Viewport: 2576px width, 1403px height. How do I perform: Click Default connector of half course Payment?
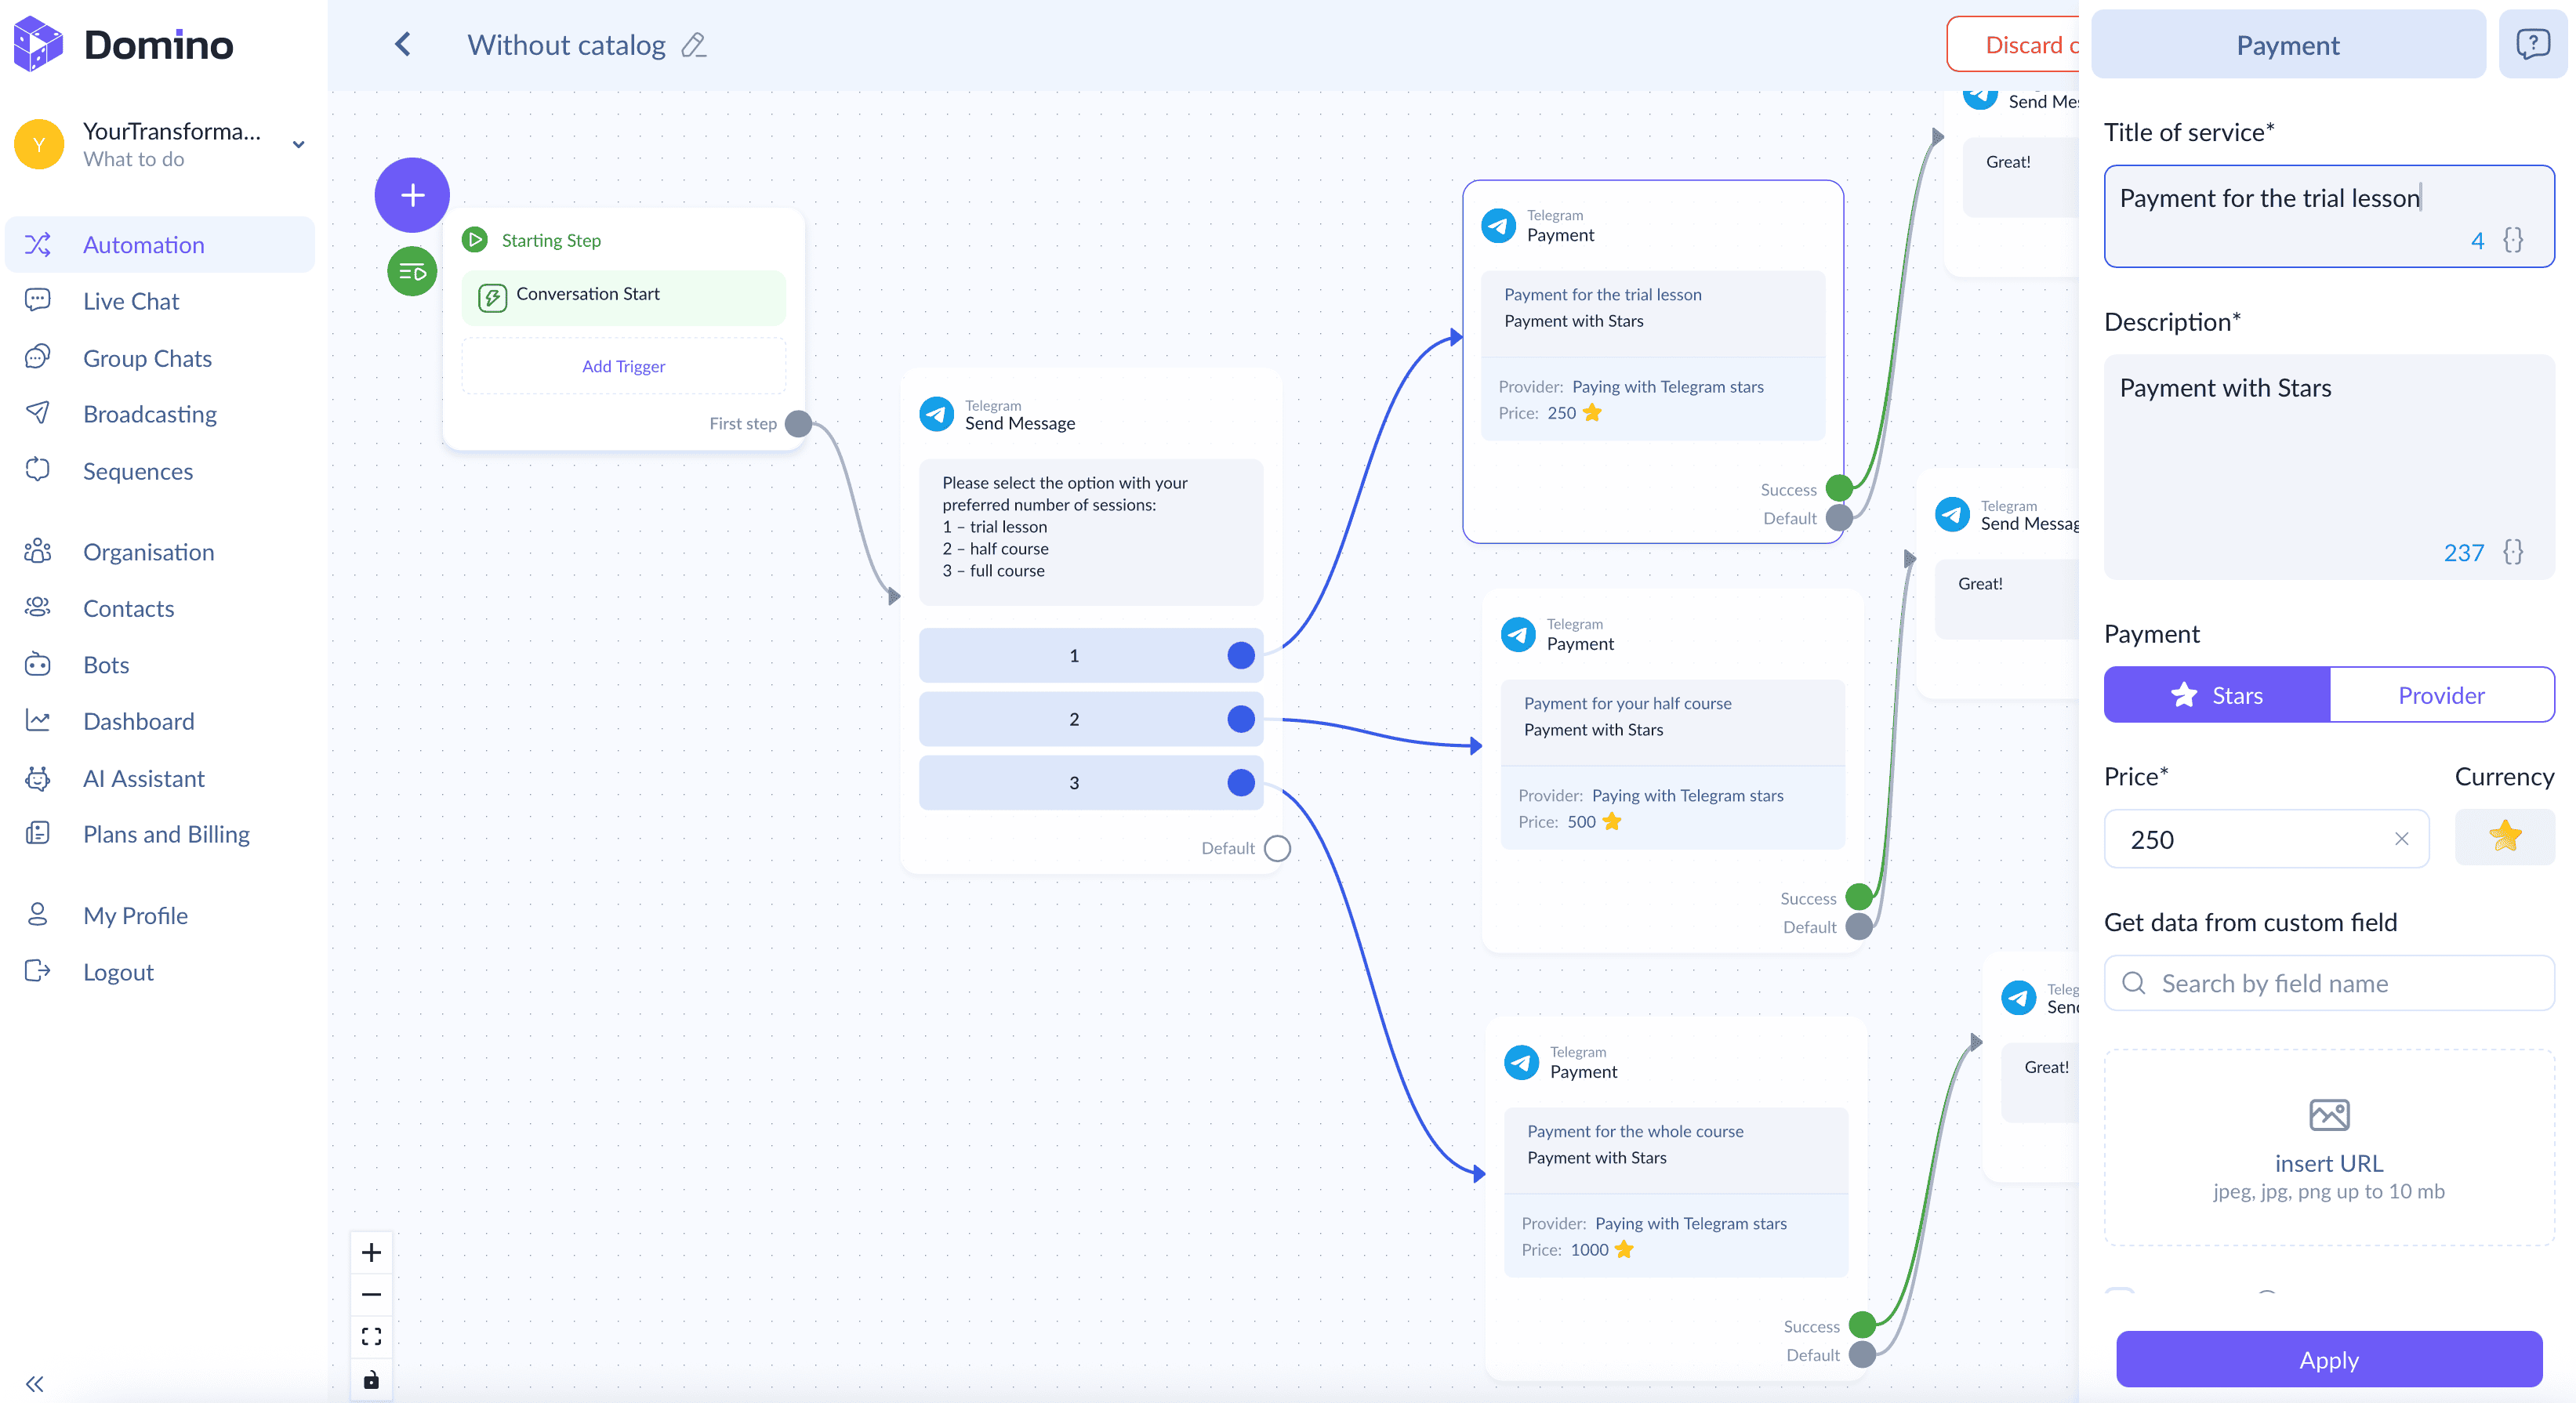coord(1859,927)
